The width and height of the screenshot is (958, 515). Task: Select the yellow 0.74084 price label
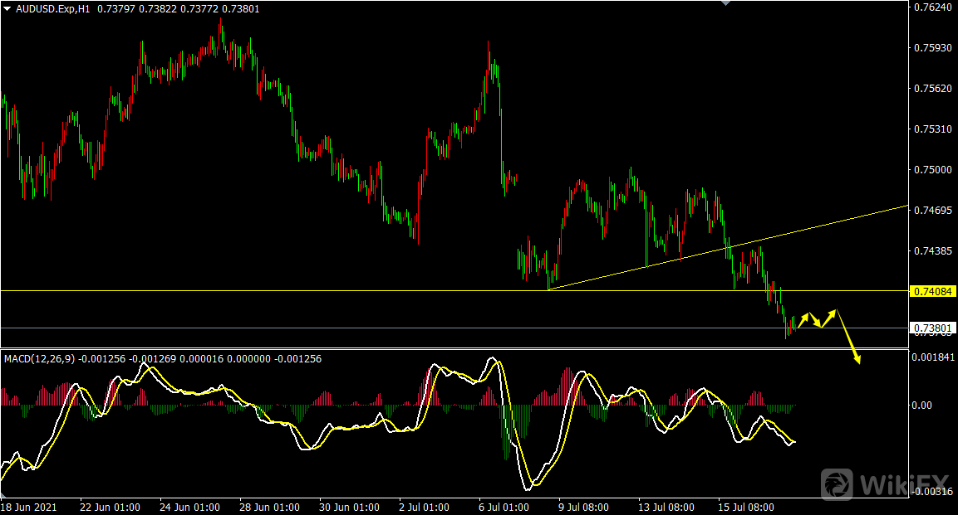[x=935, y=291]
